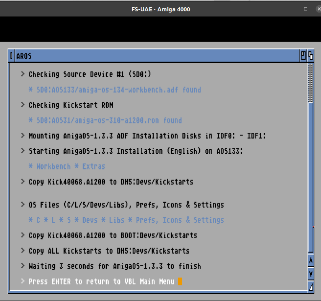Click 'Waiting 3 seconds for AmigaOS-1.3.3' line

(x=111, y=266)
